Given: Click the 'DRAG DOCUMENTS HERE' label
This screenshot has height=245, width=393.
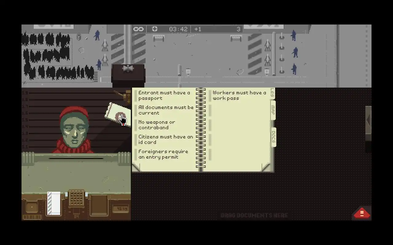Looking at the screenshot, I should pyautogui.click(x=254, y=216).
